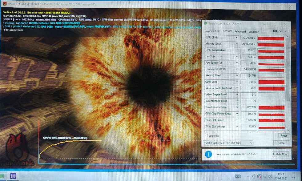Open the PCIe Slot Power dropdown
This screenshot has width=302, height=181.
[237, 120]
